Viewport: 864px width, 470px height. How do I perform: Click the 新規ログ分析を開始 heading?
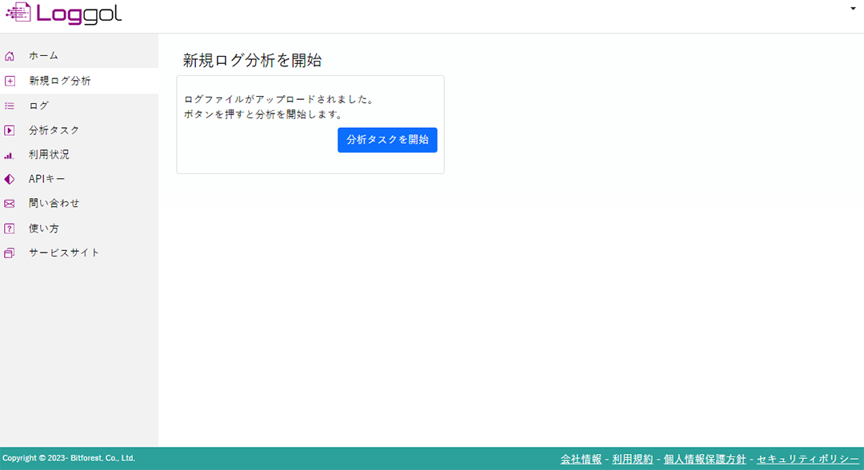pos(252,60)
